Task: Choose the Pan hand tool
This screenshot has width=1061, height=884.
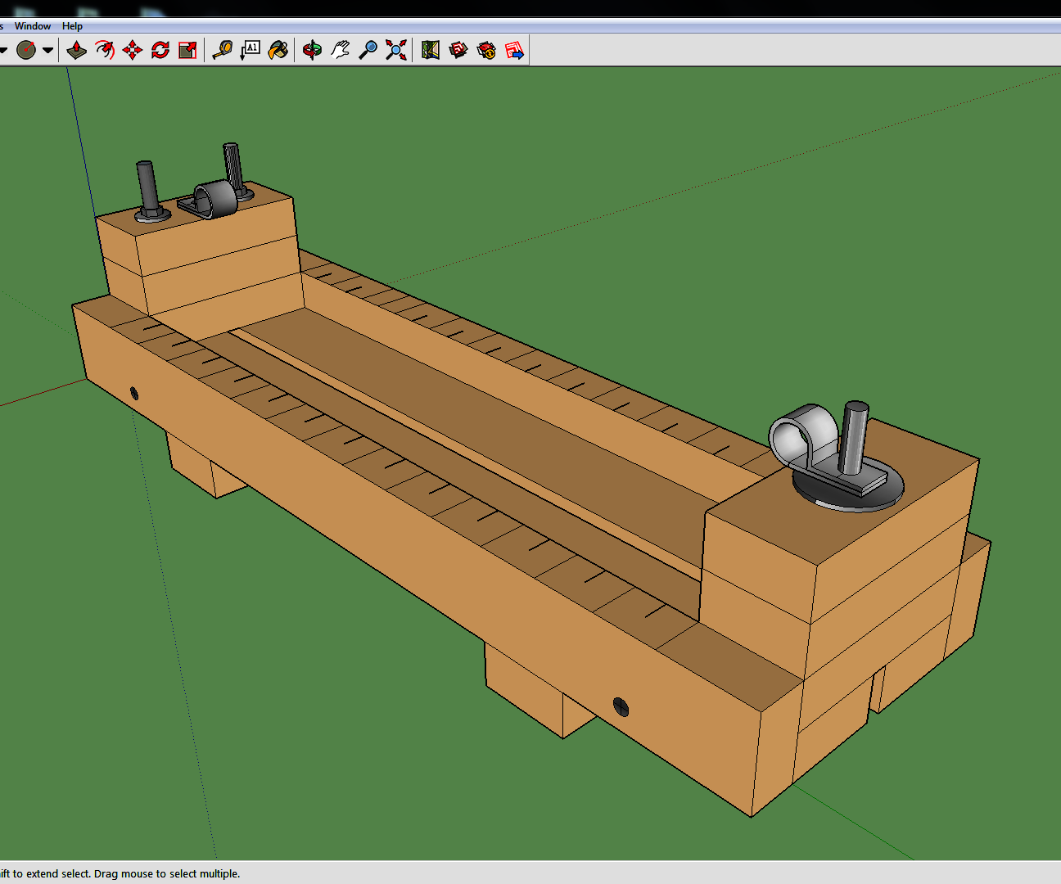Action: tap(341, 51)
